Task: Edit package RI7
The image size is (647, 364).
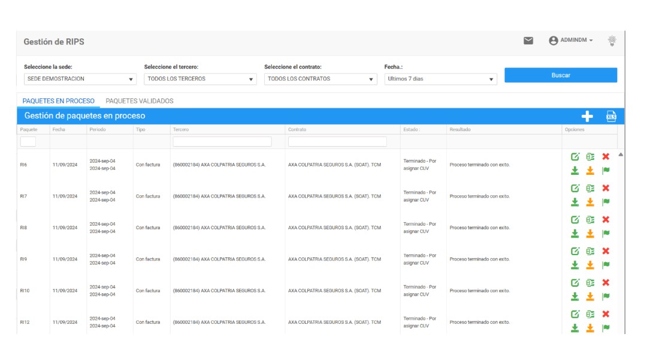Action: click(575, 189)
